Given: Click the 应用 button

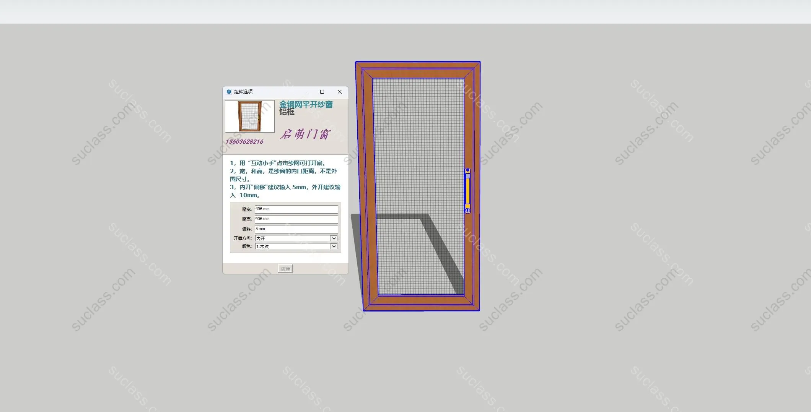Looking at the screenshot, I should 285,269.
